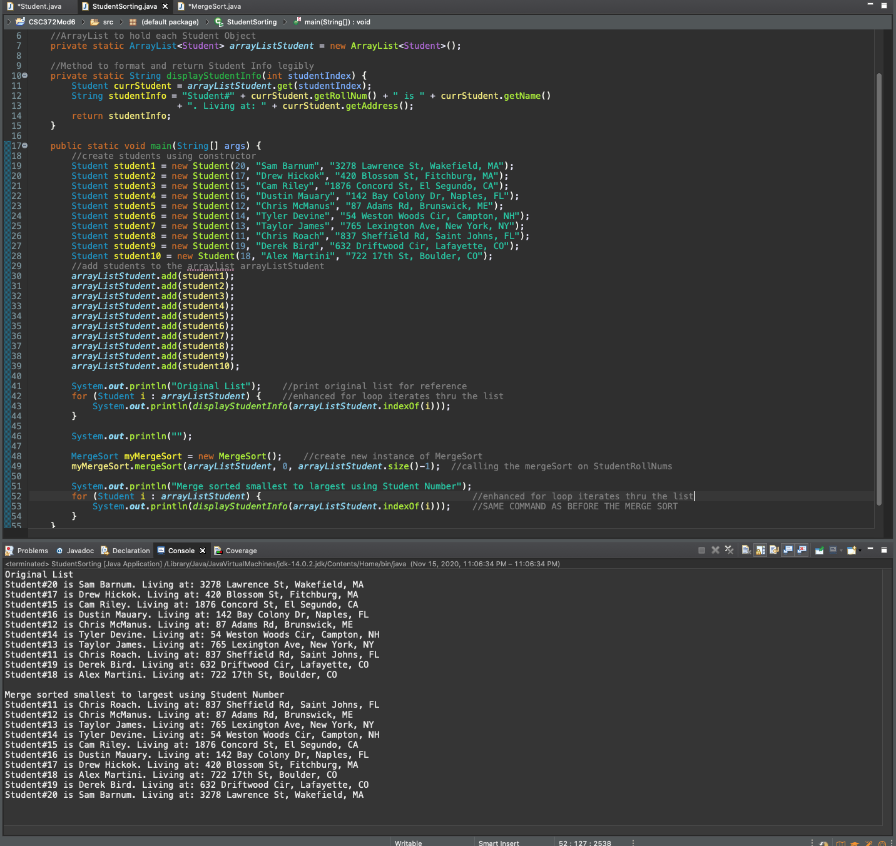Toggle show console when standard error changes
This screenshot has width=896, height=846.
802,550
